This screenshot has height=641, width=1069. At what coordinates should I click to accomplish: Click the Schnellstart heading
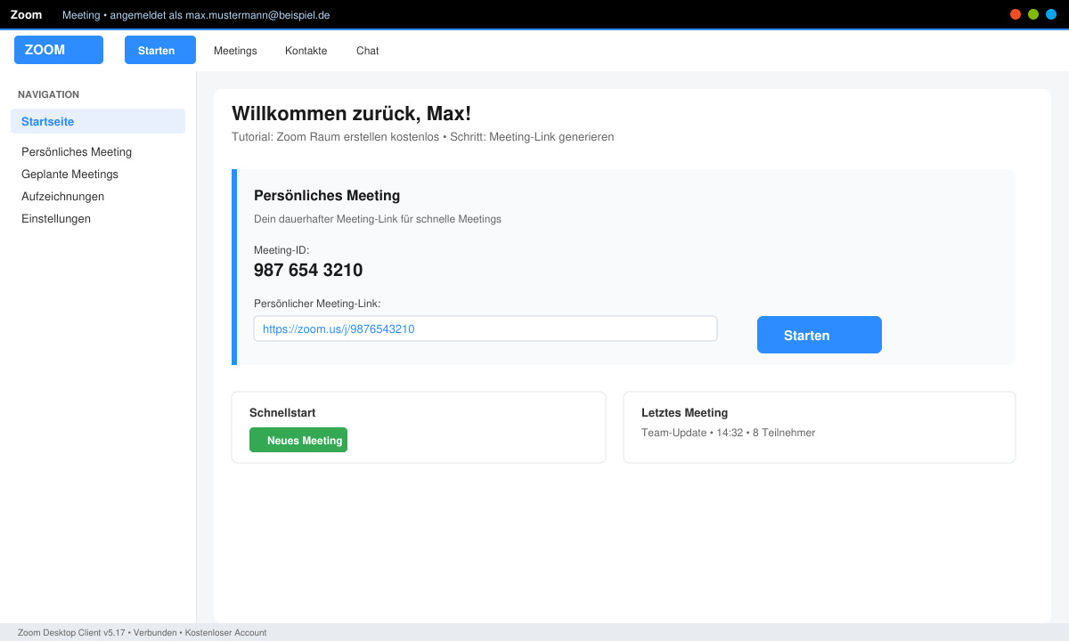point(282,413)
